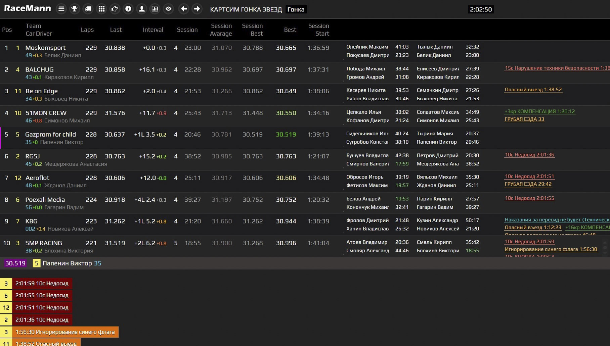Image resolution: width=610 pixels, height=346 pixels.
Task: Click the Best column header
Action: coord(290,30)
